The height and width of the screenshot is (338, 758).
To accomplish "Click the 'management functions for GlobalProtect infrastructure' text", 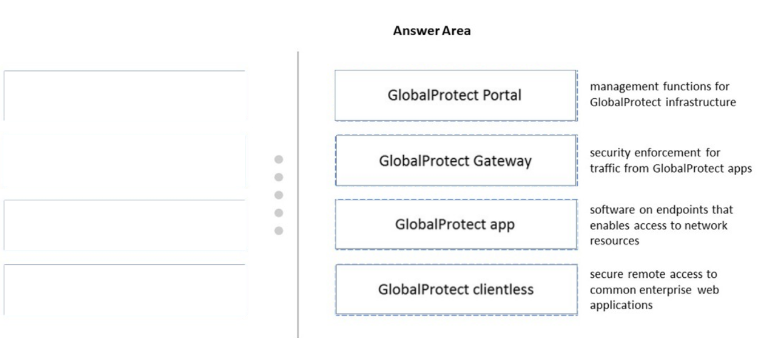I will (663, 94).
